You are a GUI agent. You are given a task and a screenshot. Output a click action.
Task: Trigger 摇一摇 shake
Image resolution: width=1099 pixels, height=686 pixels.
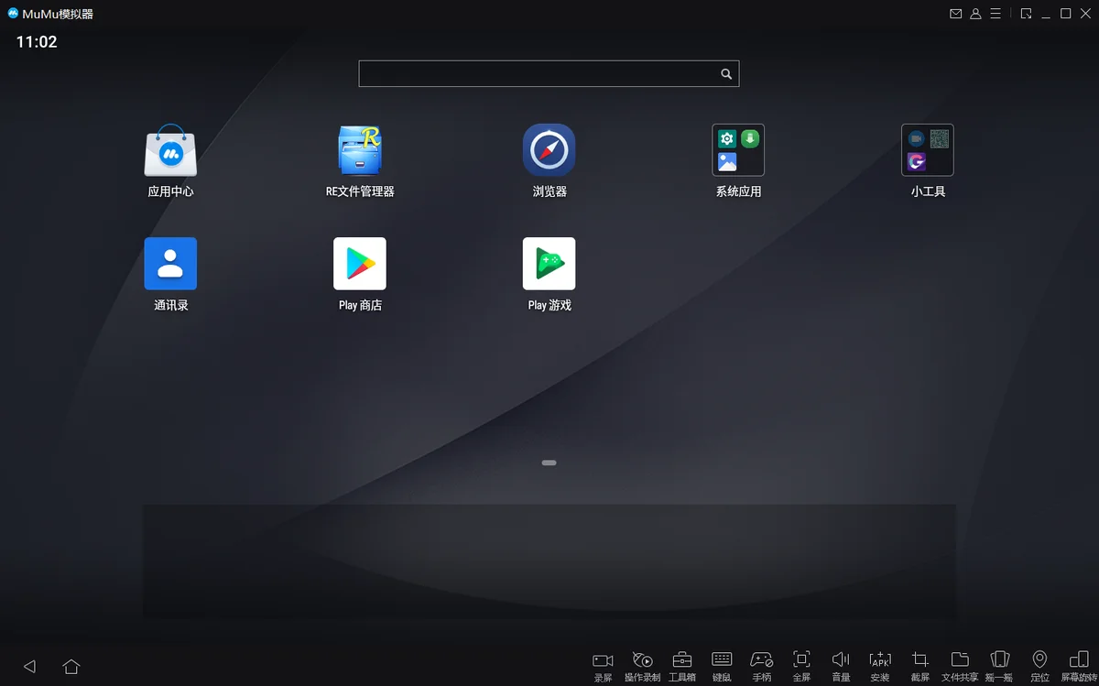click(1000, 666)
